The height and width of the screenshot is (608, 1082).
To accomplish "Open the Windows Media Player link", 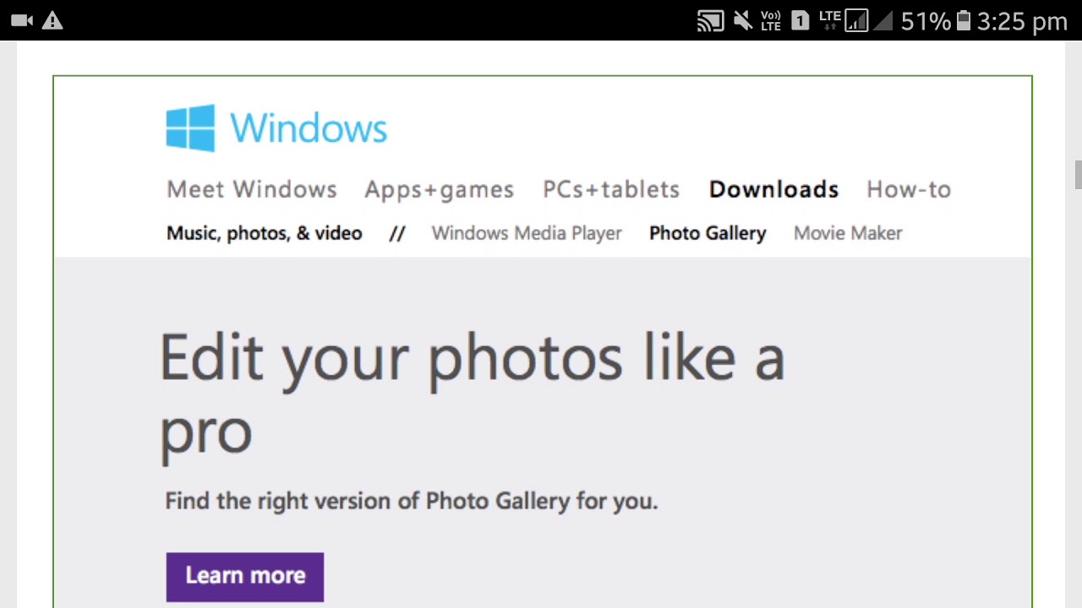I will 527,233.
